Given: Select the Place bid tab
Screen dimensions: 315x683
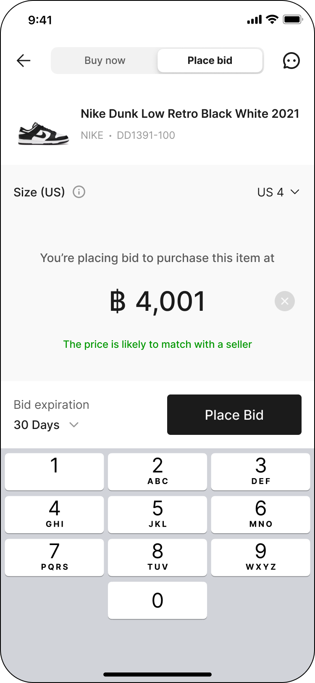Looking at the screenshot, I should click(210, 61).
